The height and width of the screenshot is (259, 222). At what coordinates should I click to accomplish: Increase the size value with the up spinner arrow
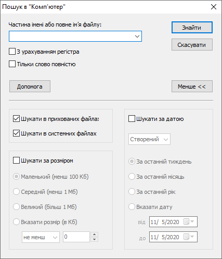tap(94, 235)
